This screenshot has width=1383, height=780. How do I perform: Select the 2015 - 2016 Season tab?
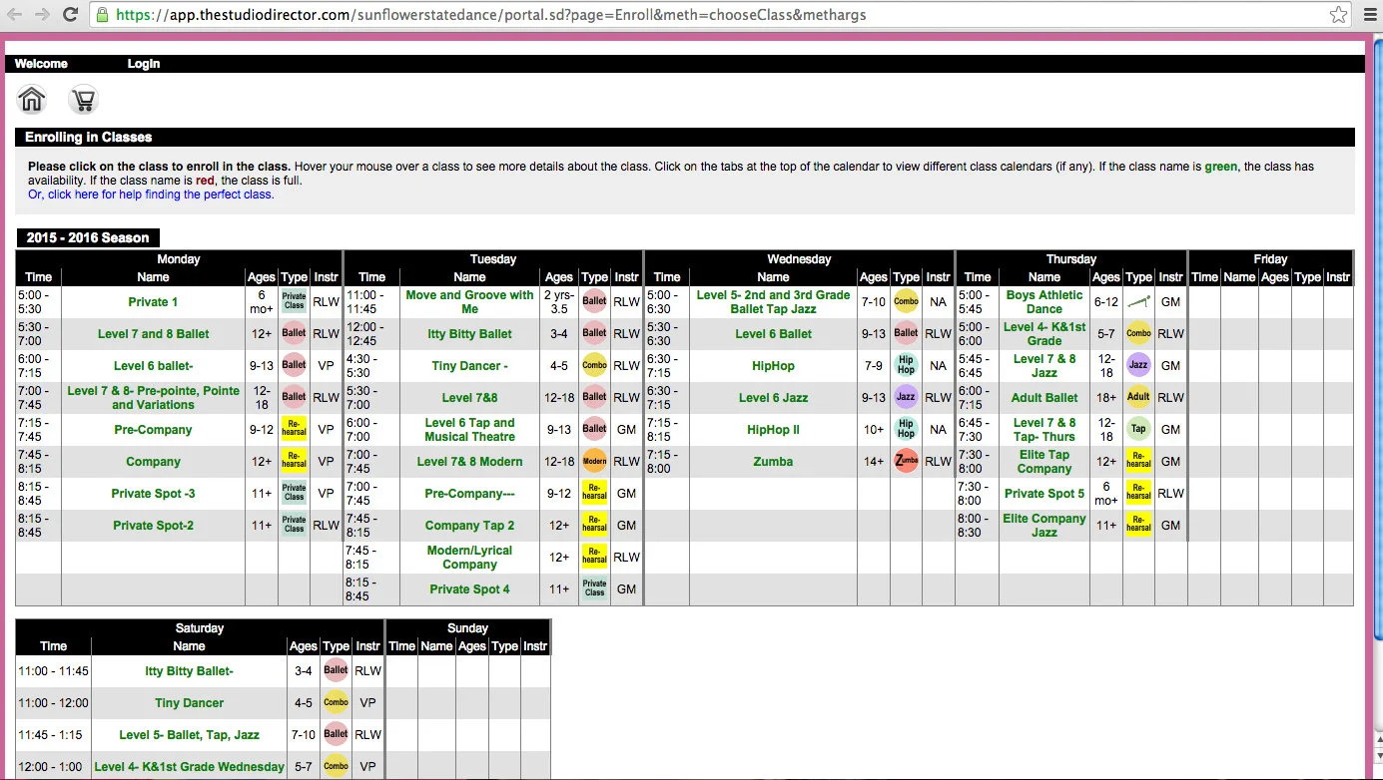click(88, 238)
